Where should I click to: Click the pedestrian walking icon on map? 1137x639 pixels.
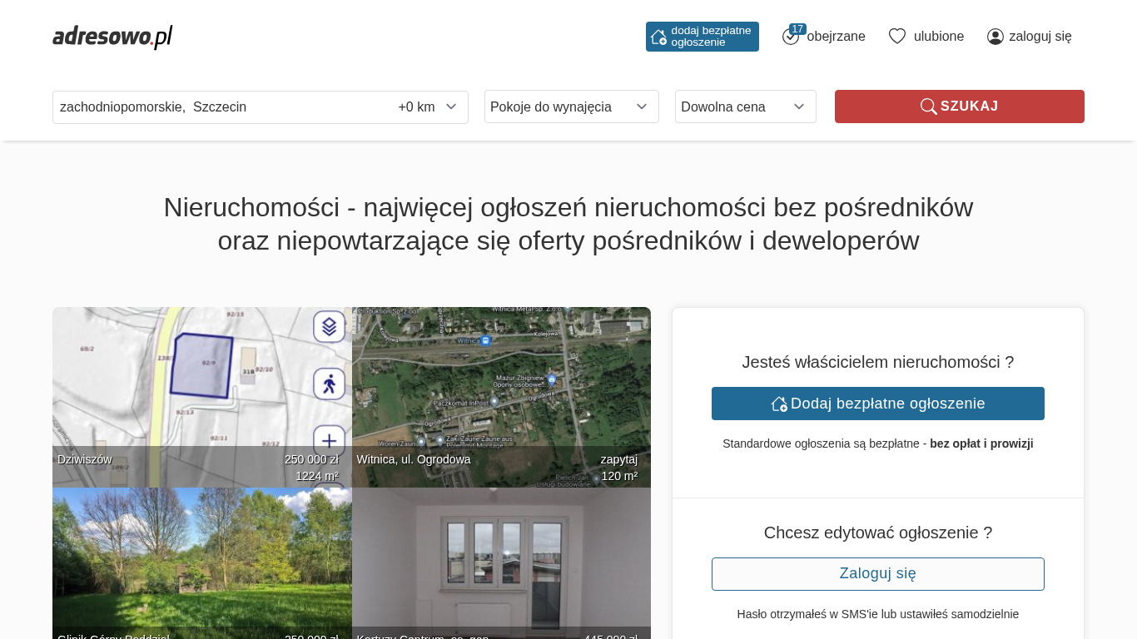click(x=329, y=384)
